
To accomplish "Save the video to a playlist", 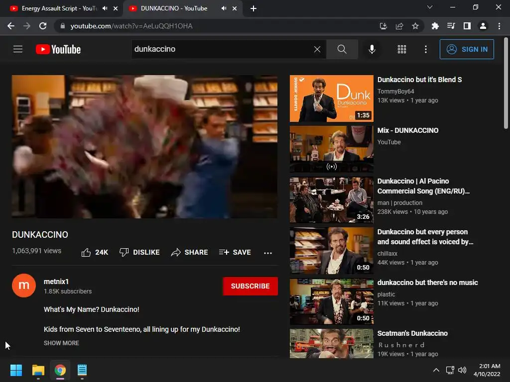I will coord(235,252).
